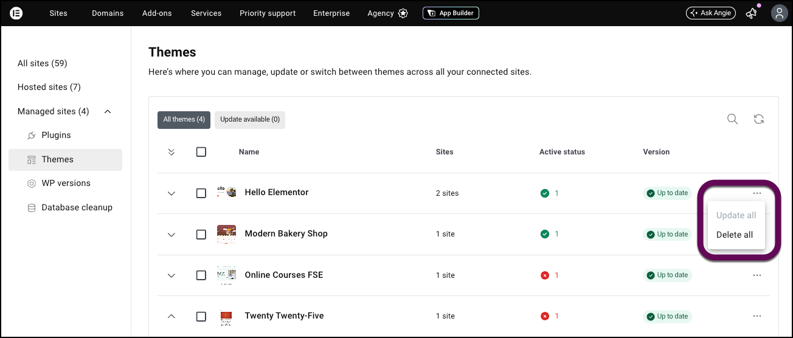The image size is (793, 338).
Task: Open the Domains menu
Action: pos(108,13)
